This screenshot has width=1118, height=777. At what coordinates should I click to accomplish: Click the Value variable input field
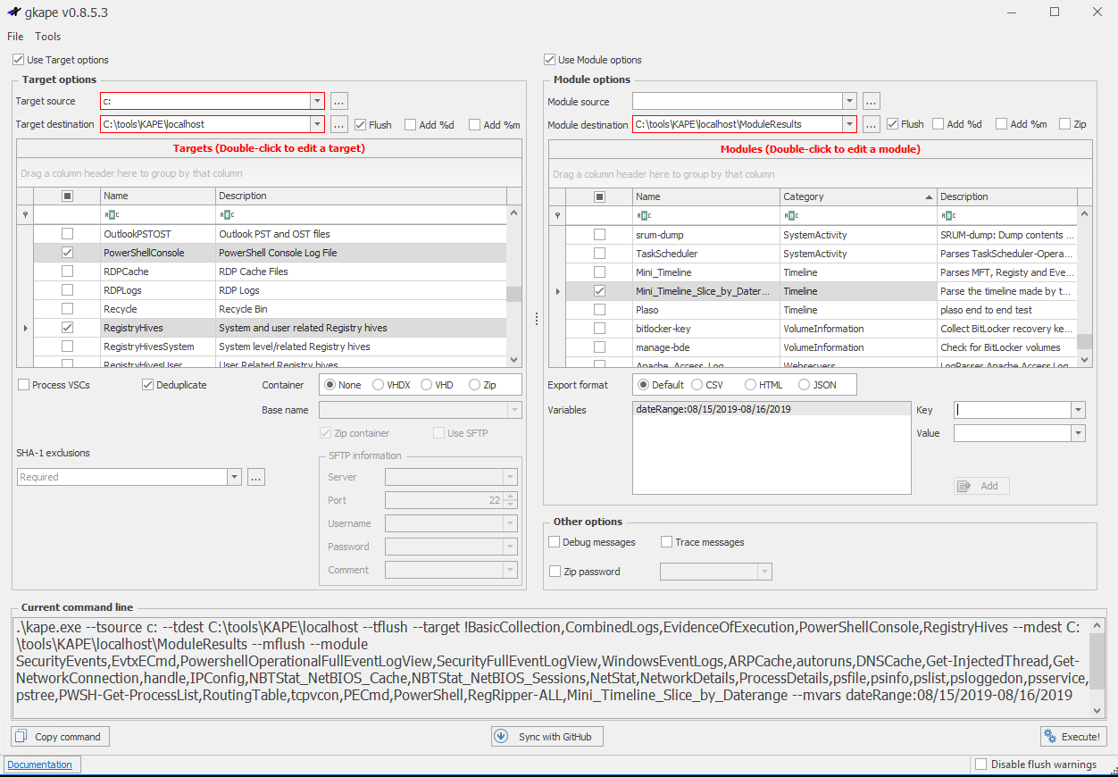click(1012, 433)
